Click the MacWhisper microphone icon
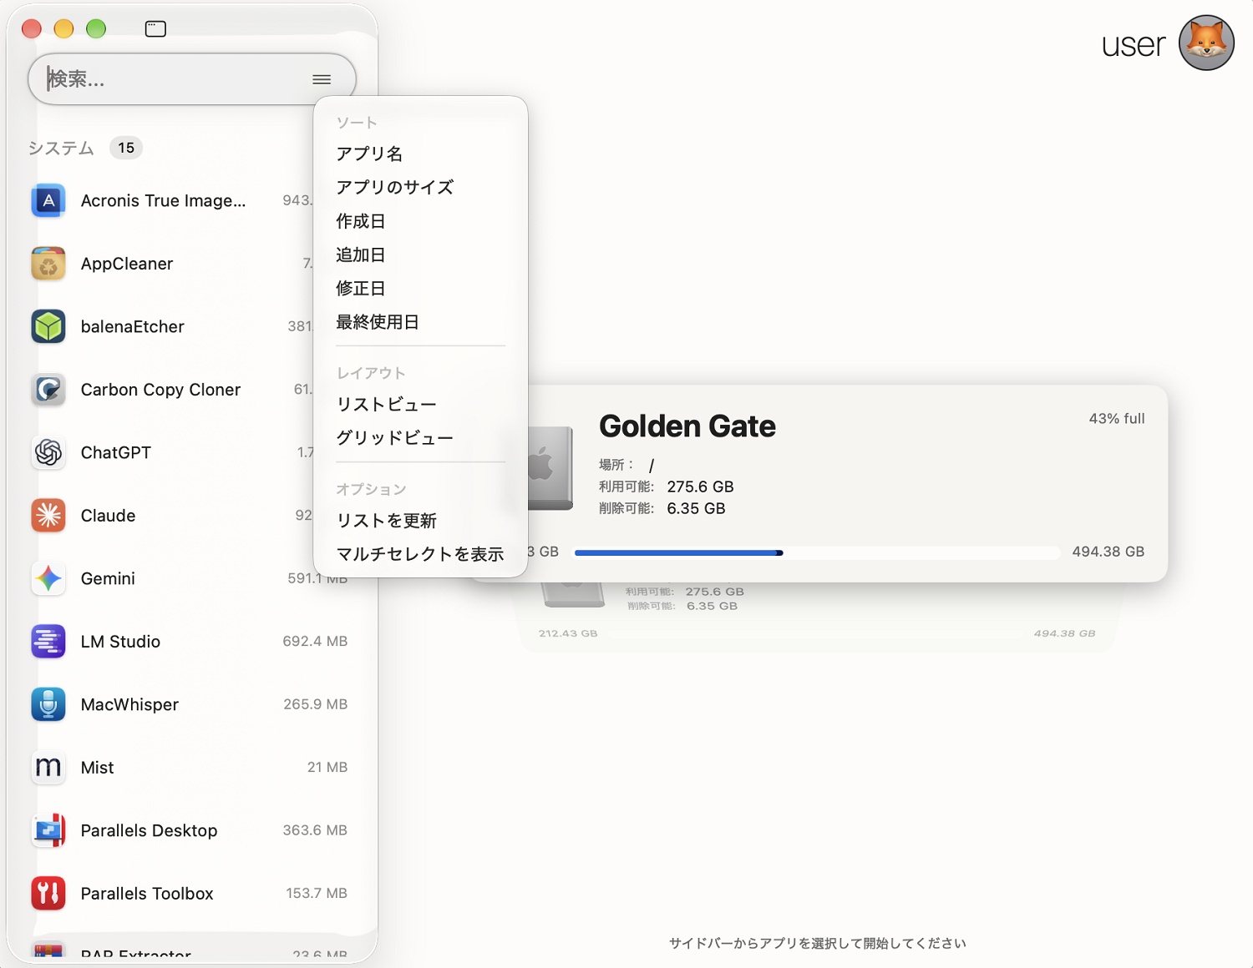 click(x=48, y=705)
